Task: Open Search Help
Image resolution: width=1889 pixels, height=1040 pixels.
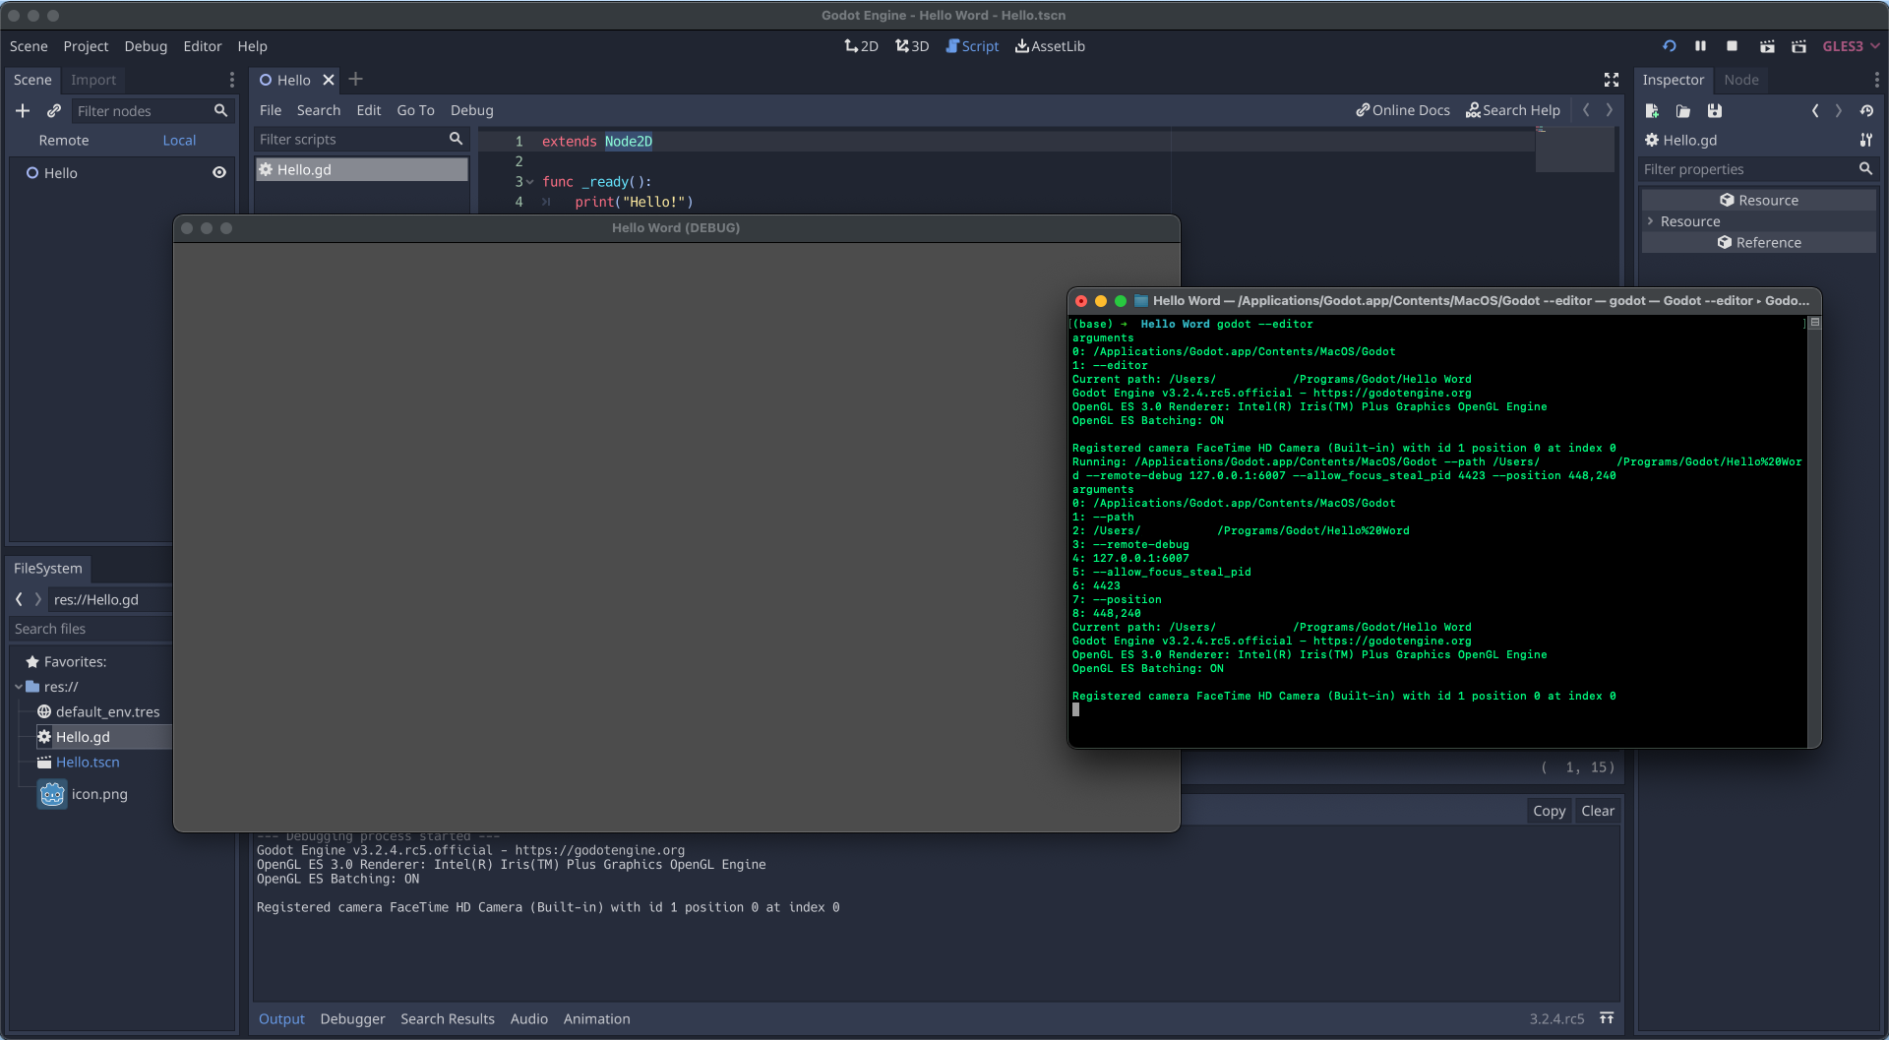Action: pyautogui.click(x=1513, y=110)
